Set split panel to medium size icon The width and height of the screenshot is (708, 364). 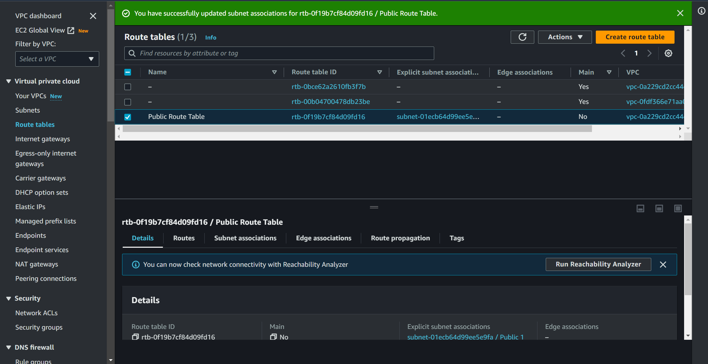659,208
